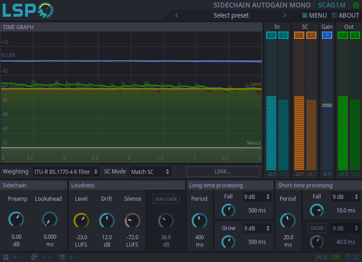Open Long-time Grow 9 dB dropdown
The height and width of the screenshot is (262, 362).
coord(257,228)
